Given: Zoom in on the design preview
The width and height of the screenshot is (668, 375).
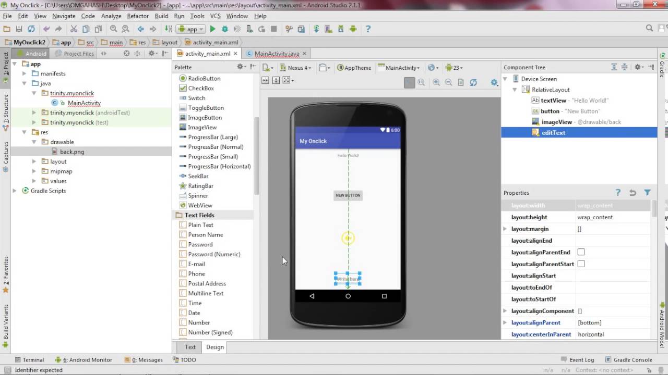Looking at the screenshot, I should click(436, 82).
